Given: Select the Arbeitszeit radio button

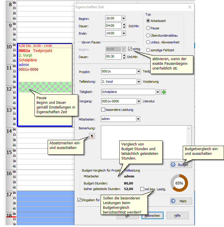Looking at the screenshot, I should [x=148, y=21].
